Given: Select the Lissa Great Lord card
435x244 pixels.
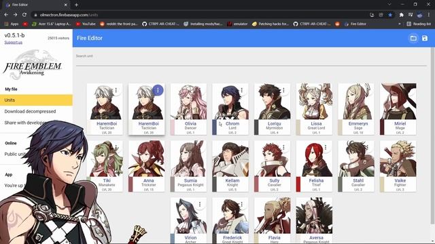Looking at the screenshot, I should (314, 109).
